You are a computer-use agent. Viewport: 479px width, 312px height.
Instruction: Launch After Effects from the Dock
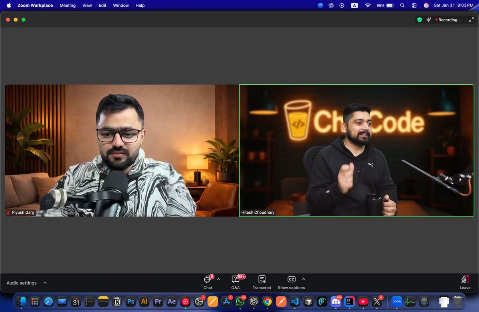point(172,301)
